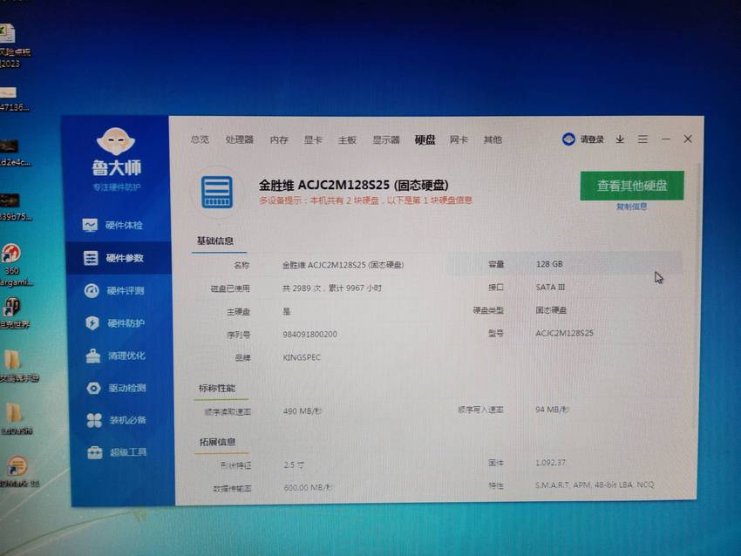This screenshot has height=556, width=741.
Task: Click the interface value SATA III
Action: point(551,288)
